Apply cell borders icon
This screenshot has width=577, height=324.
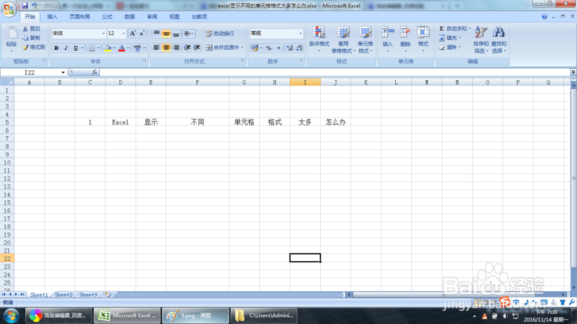[92, 48]
